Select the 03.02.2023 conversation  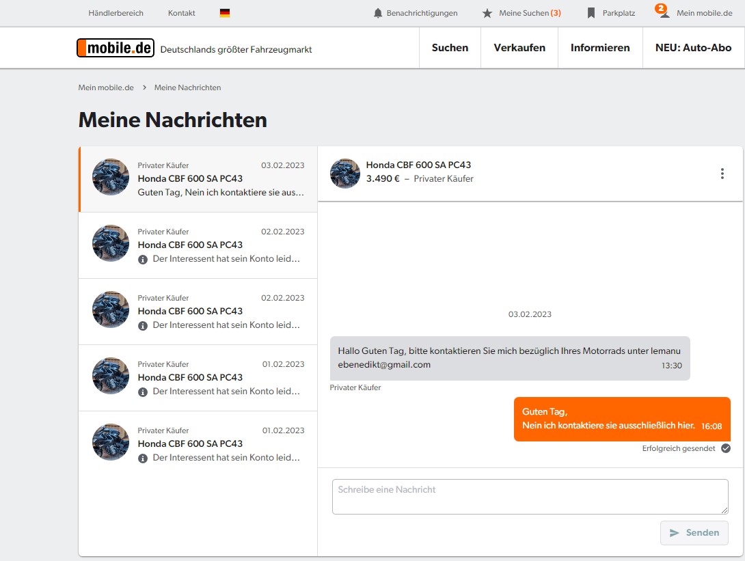[198, 179]
